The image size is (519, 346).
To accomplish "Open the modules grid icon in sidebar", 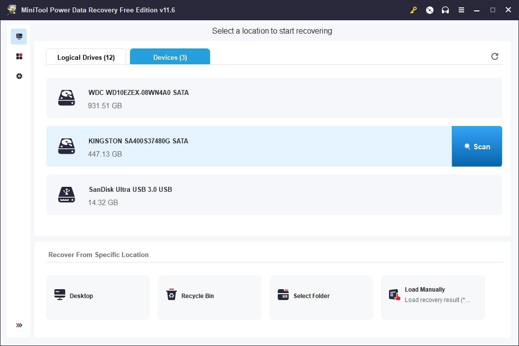I will point(19,56).
